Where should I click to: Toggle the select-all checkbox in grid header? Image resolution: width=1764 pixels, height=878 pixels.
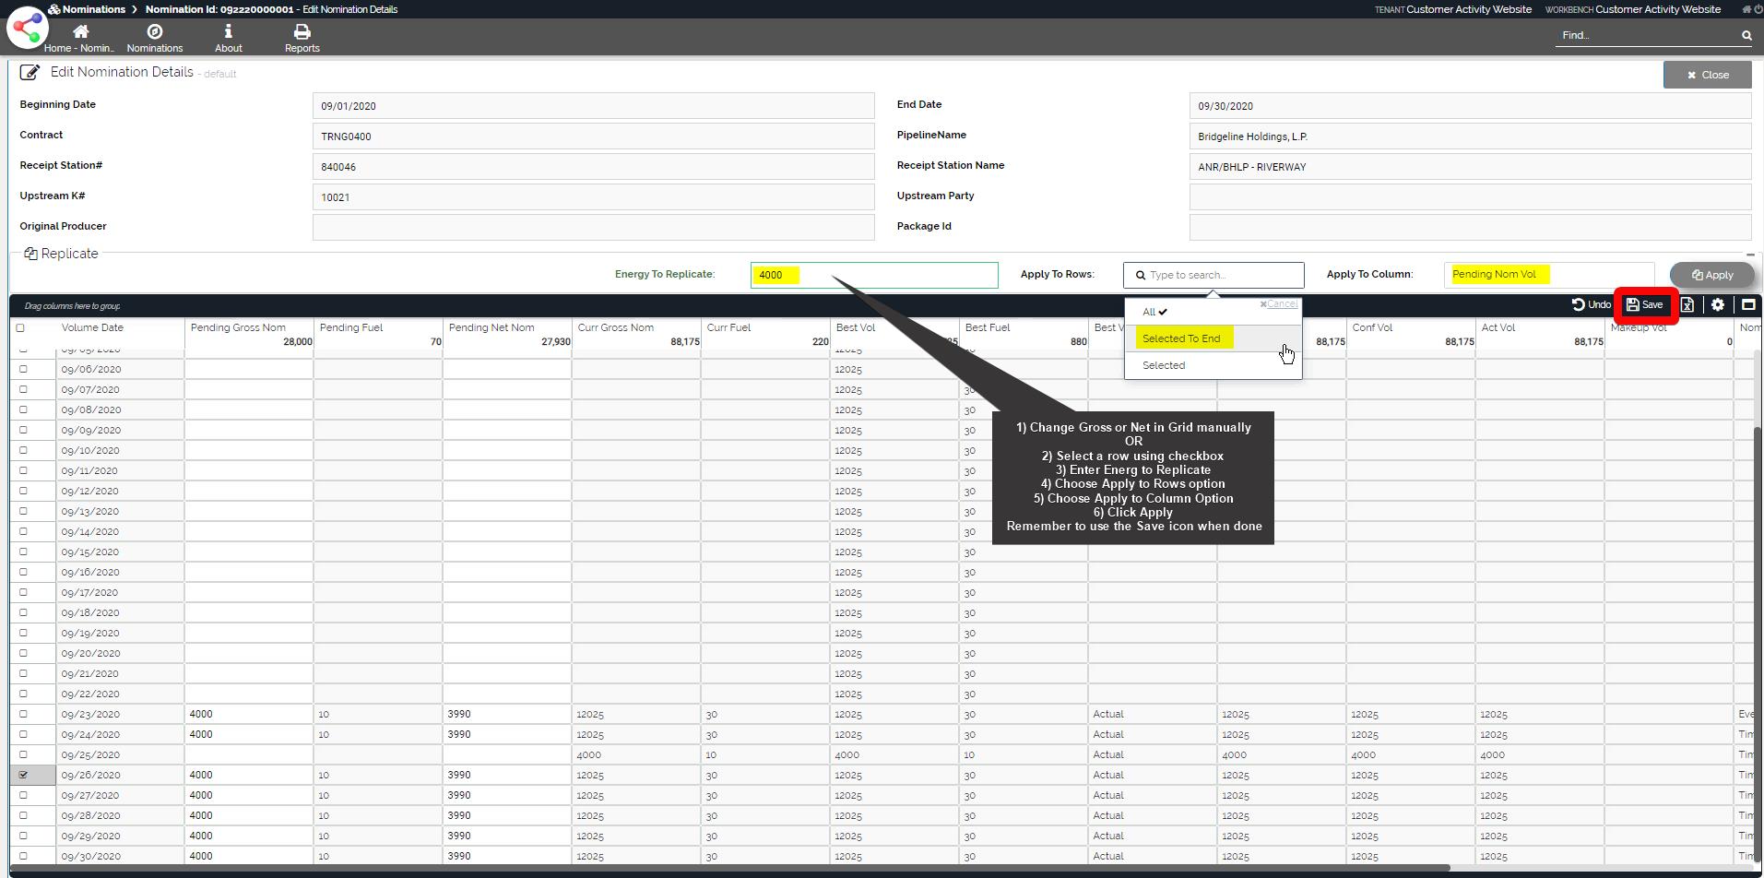pos(20,327)
